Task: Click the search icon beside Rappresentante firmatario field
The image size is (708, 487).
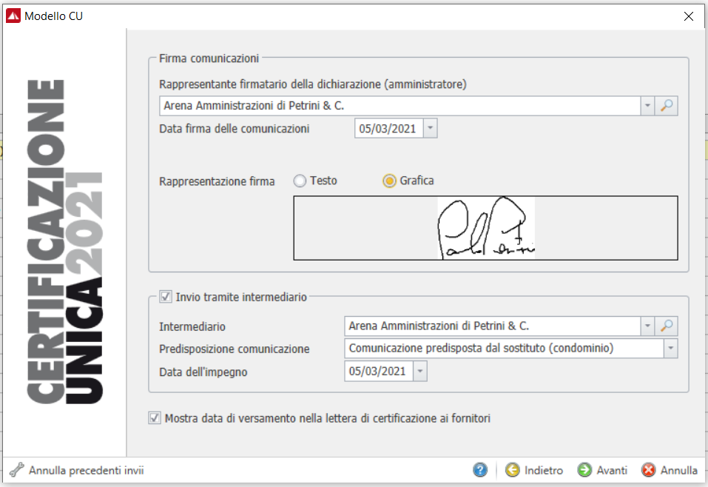Action: 668,106
